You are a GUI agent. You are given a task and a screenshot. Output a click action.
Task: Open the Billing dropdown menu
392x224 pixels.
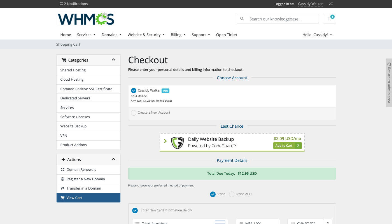click(x=178, y=35)
